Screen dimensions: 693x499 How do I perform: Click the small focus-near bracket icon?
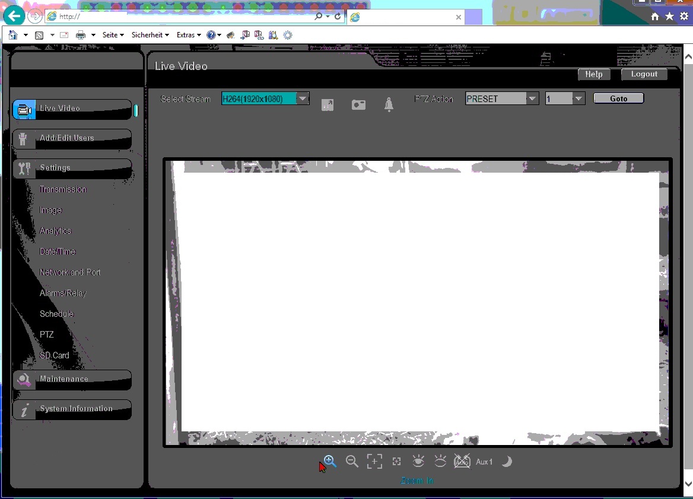(x=397, y=461)
